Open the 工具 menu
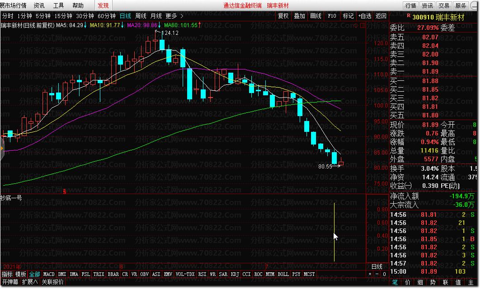481x289 pixels. click(x=58, y=5)
